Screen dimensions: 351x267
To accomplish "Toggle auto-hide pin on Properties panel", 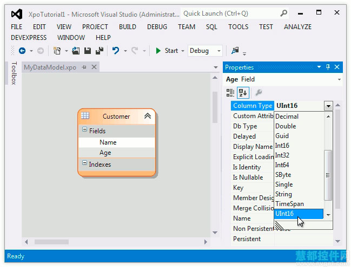I will coord(328,67).
